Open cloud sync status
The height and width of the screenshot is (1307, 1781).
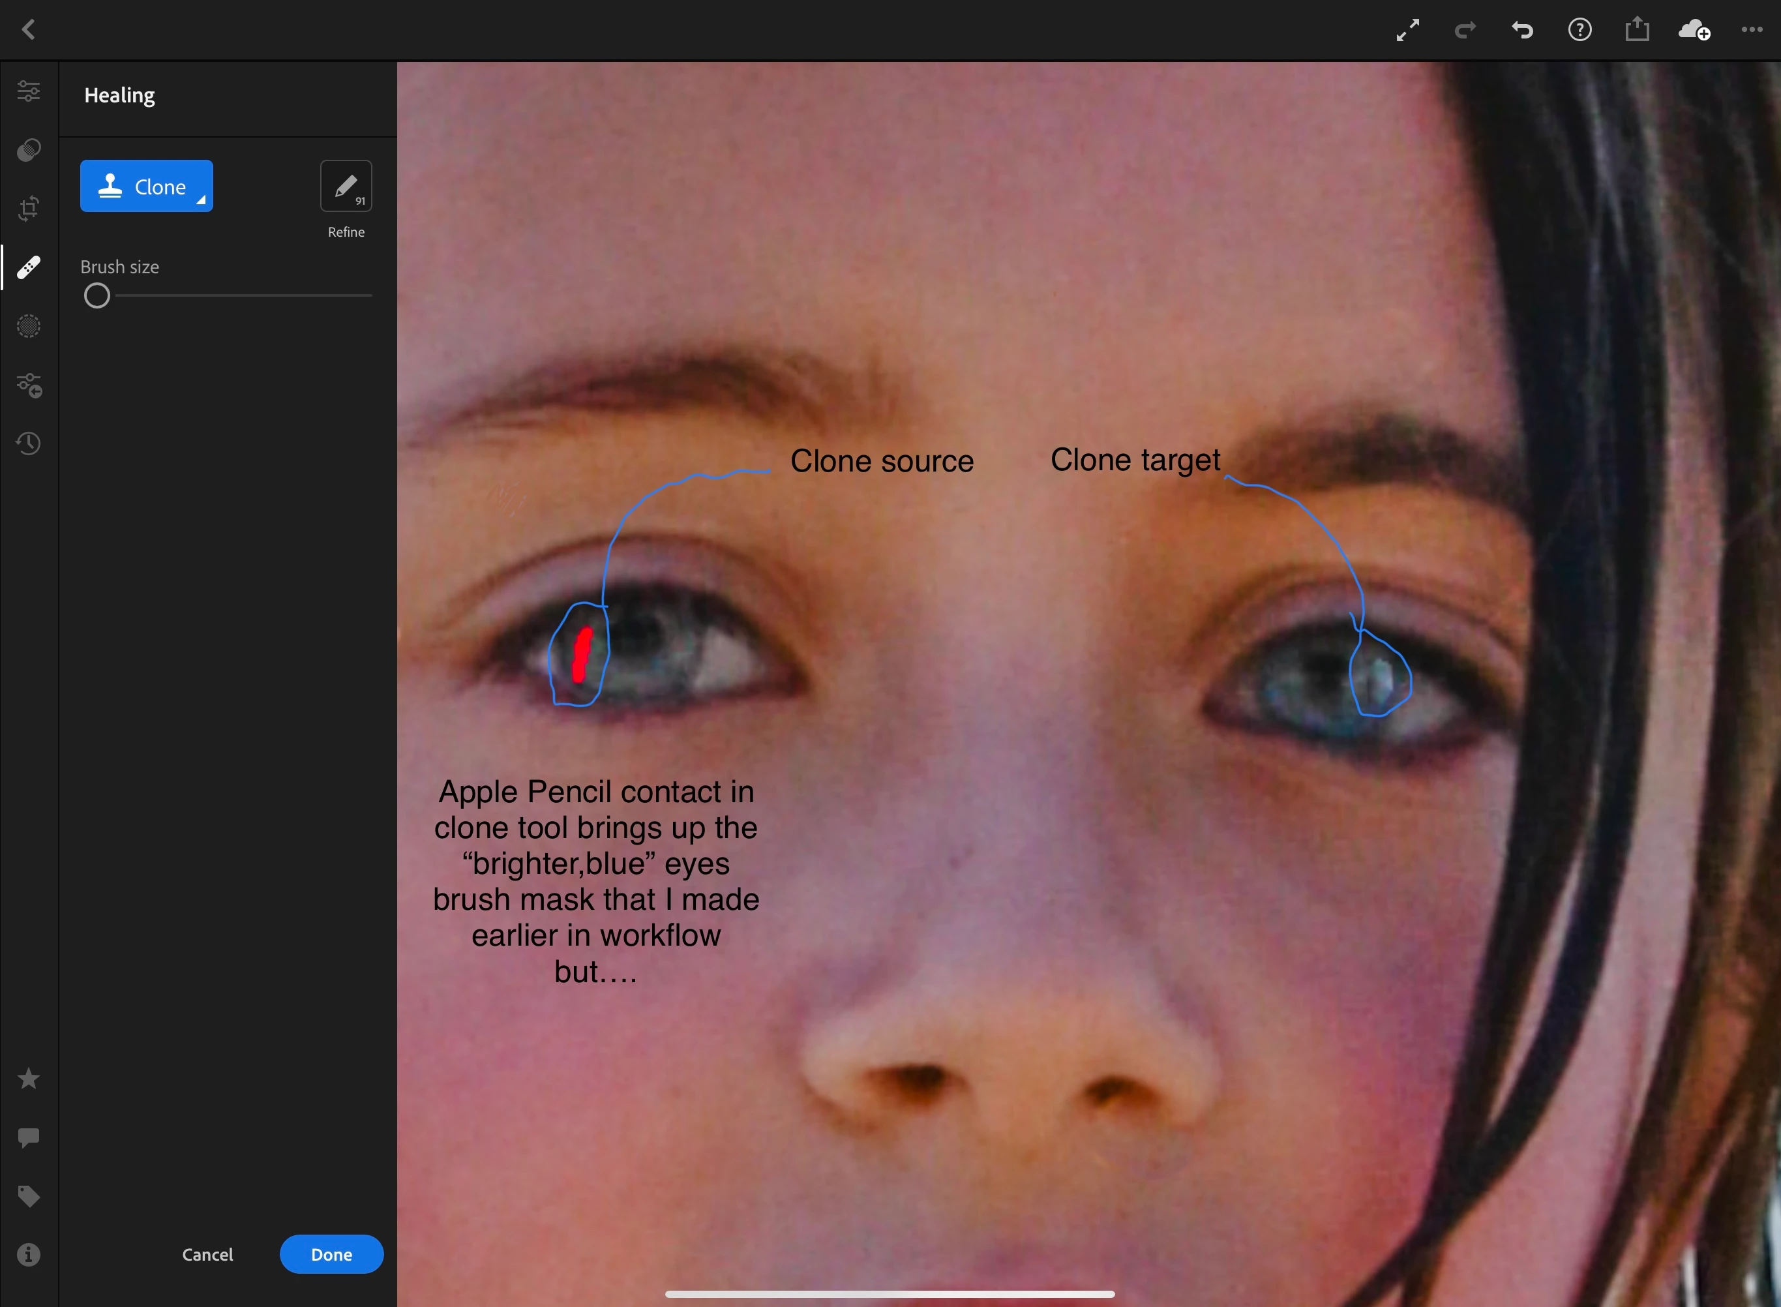coord(1695,30)
